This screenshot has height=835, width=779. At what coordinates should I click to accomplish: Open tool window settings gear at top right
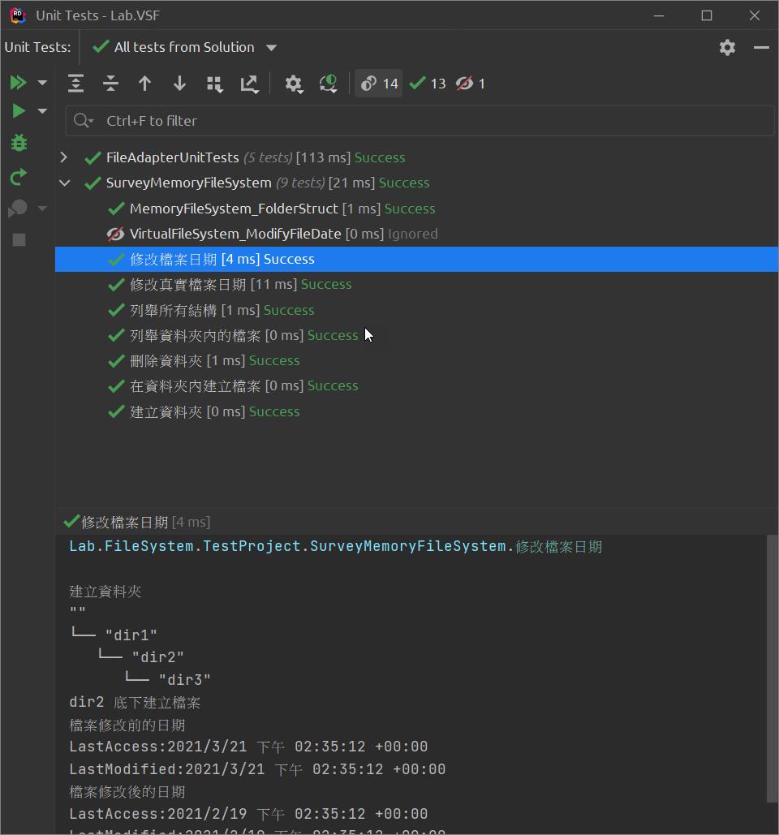click(x=727, y=47)
